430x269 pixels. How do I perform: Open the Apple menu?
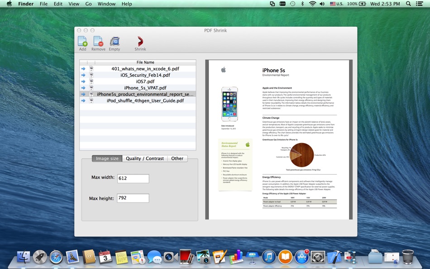click(x=9, y=4)
